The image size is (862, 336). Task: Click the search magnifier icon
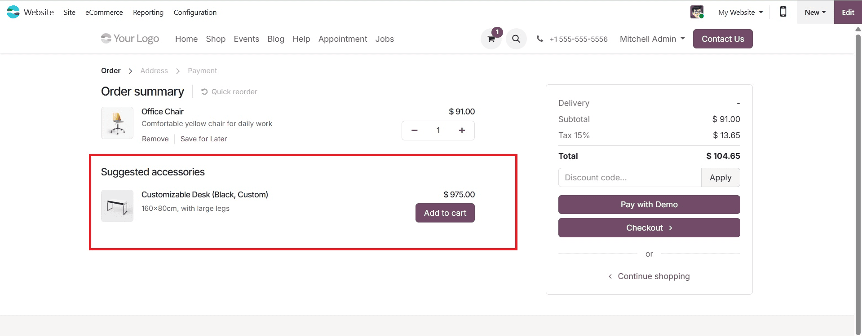516,39
